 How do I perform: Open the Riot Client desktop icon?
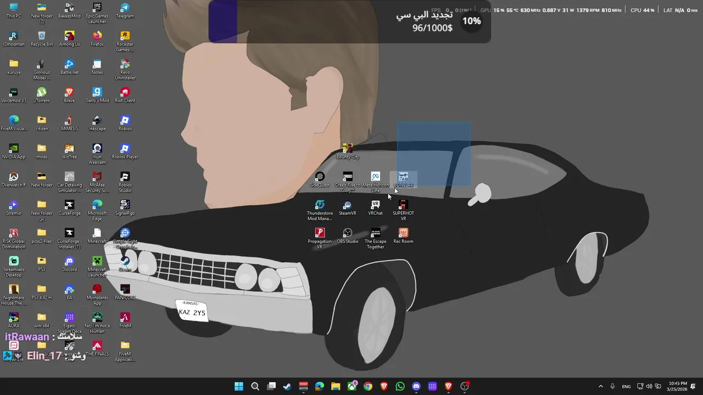coord(125,95)
